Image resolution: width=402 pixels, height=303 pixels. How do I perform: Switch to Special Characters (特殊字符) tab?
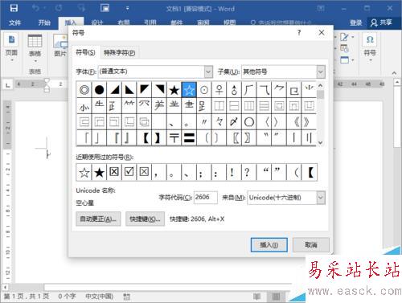120,52
